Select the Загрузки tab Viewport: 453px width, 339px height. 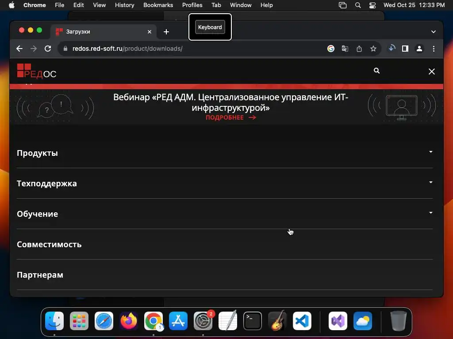coord(104,32)
